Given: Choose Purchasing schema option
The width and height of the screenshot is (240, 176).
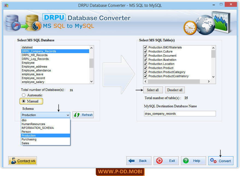Looking at the screenshot, I should [x=45, y=139].
